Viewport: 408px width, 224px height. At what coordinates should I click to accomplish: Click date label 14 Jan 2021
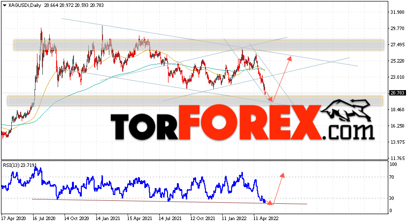(x=108, y=218)
